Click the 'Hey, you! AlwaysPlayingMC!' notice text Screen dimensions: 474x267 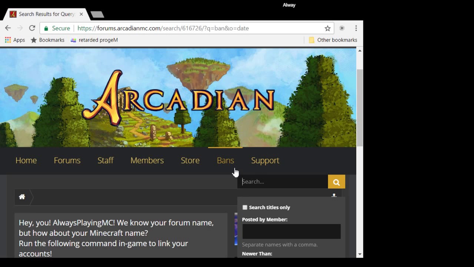coord(116,238)
